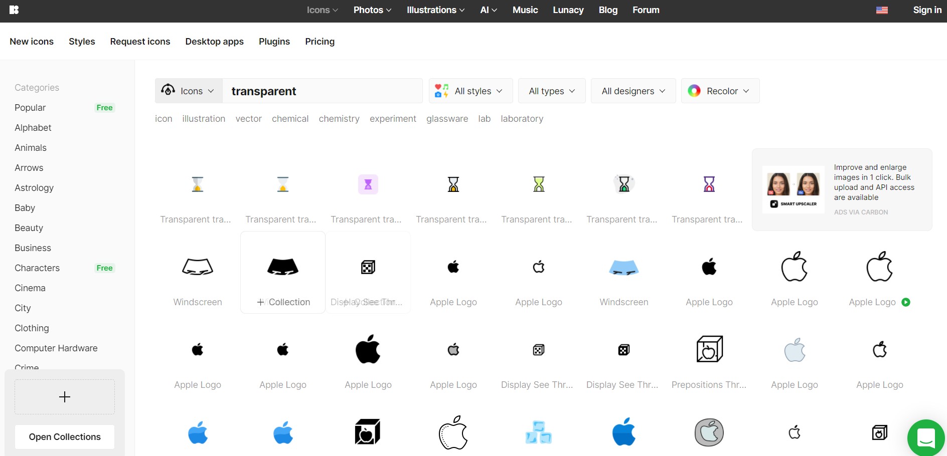Open Request icons page

[x=140, y=42]
